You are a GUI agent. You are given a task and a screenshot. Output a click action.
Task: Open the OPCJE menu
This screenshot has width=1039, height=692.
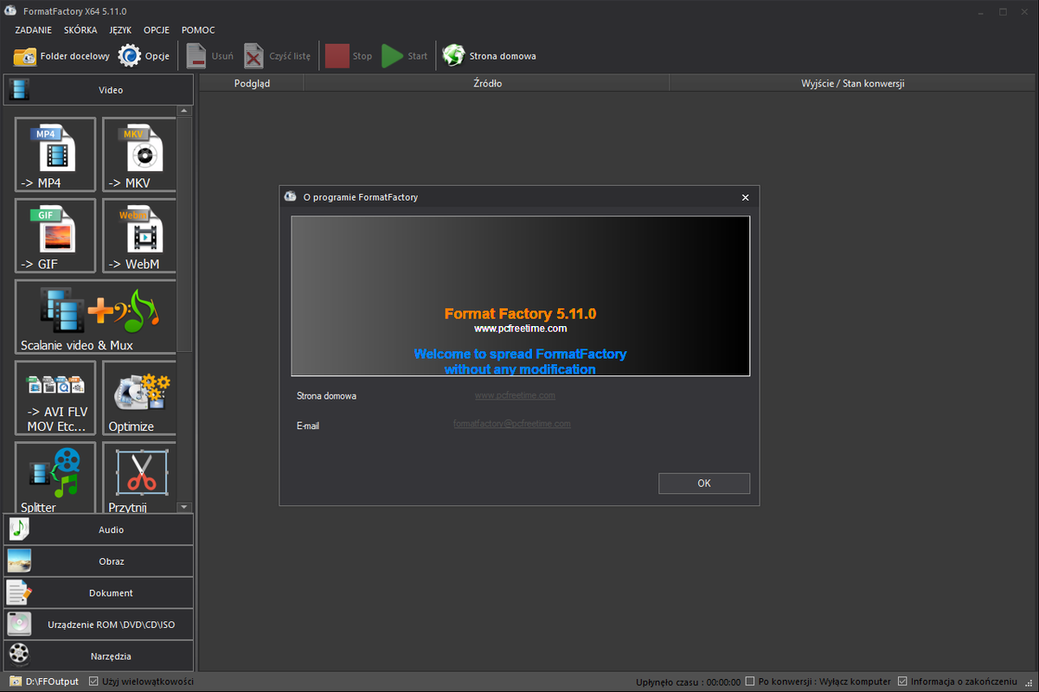pyautogui.click(x=157, y=30)
